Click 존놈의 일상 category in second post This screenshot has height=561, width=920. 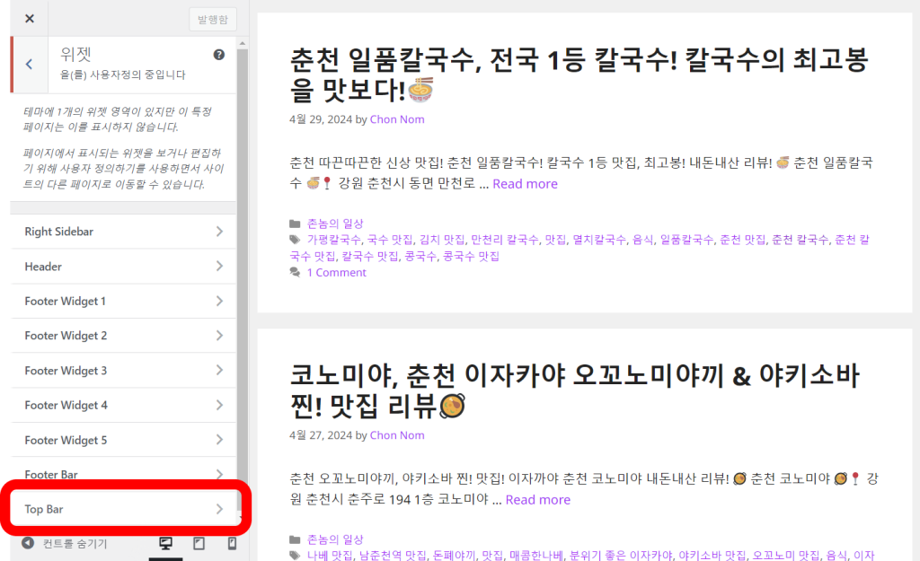pyautogui.click(x=335, y=539)
